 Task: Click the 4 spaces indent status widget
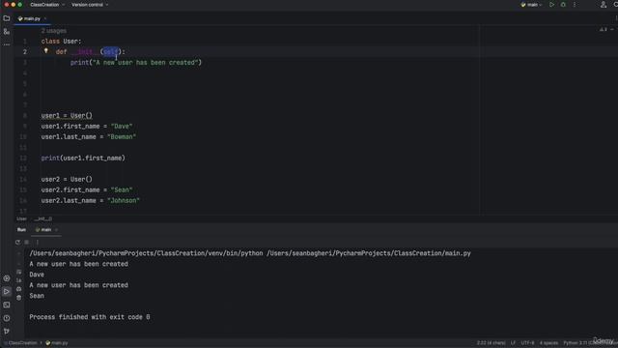coord(549,343)
